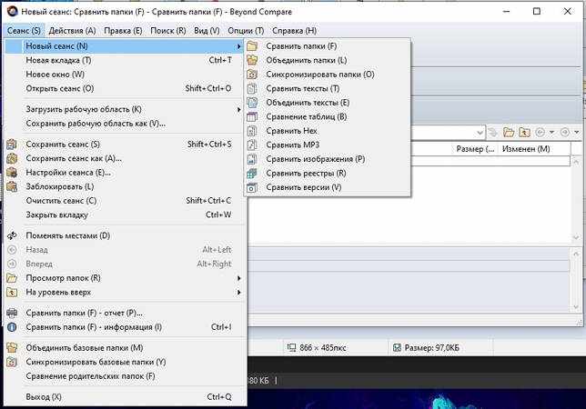
Task: Open the back navigation history dropdown arrow
Action: click(551, 132)
